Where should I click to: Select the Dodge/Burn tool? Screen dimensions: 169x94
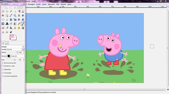coord(11,32)
